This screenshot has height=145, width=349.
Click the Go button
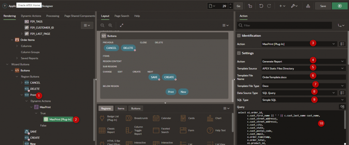point(238,6)
